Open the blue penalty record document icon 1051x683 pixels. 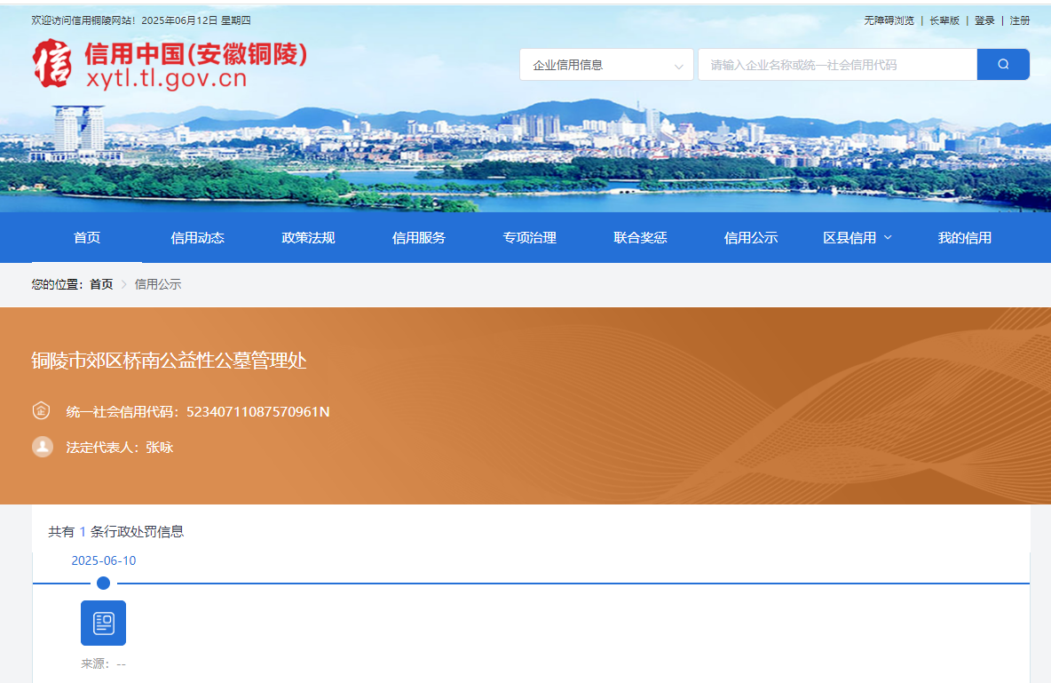pyautogui.click(x=103, y=623)
